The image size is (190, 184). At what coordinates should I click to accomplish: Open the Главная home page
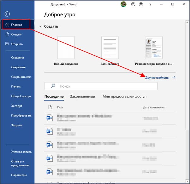pyautogui.click(x=17, y=25)
